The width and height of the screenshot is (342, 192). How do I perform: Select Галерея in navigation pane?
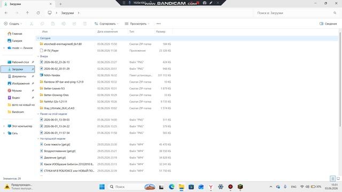click(x=18, y=41)
